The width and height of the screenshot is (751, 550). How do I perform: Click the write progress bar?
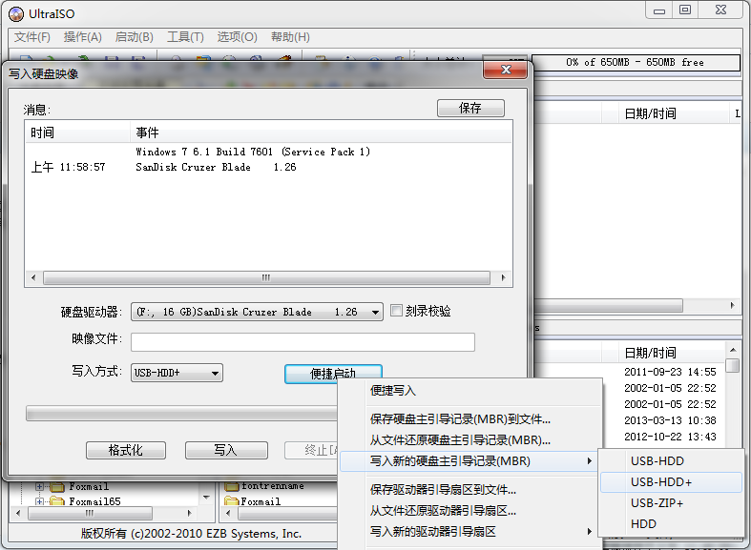[182, 414]
